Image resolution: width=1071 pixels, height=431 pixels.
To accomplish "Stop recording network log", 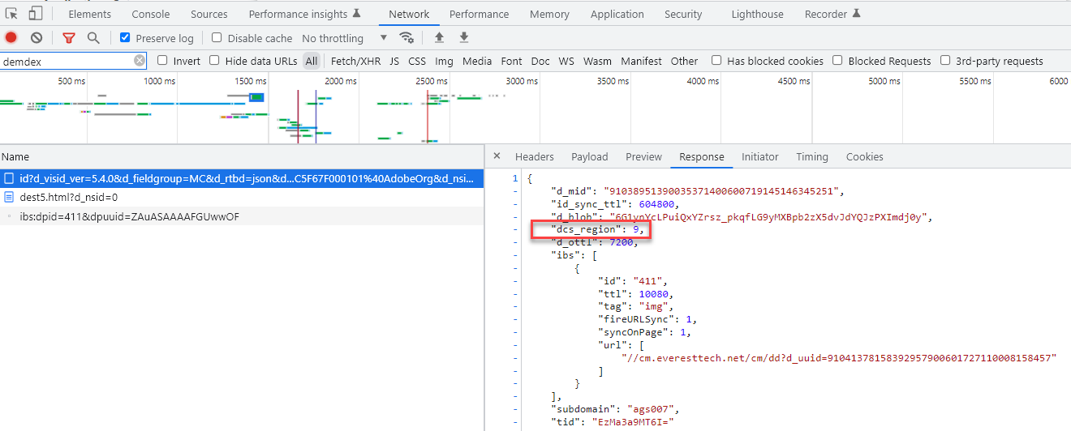I will pos(11,37).
